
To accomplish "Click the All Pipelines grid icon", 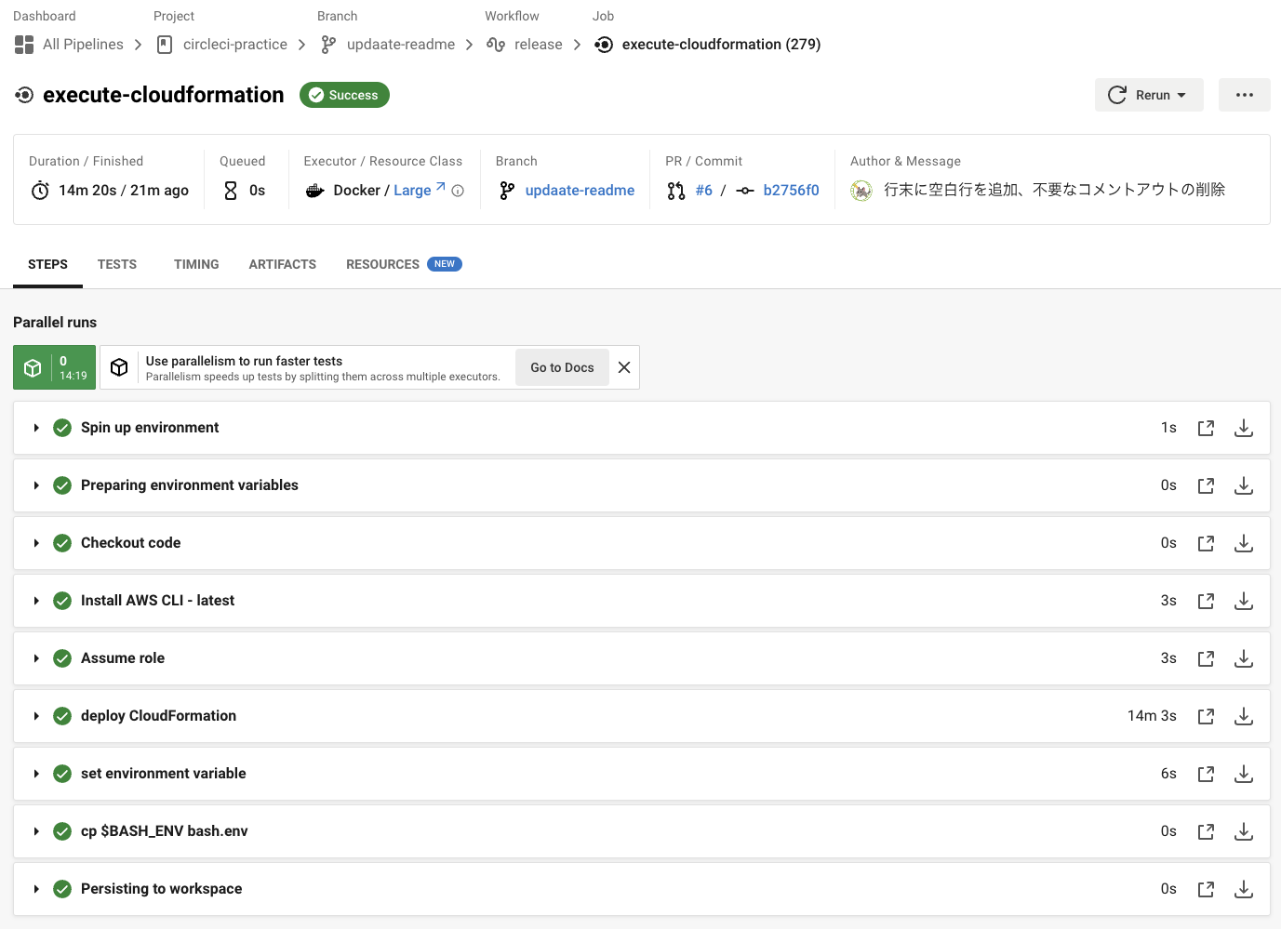I will pos(23,44).
